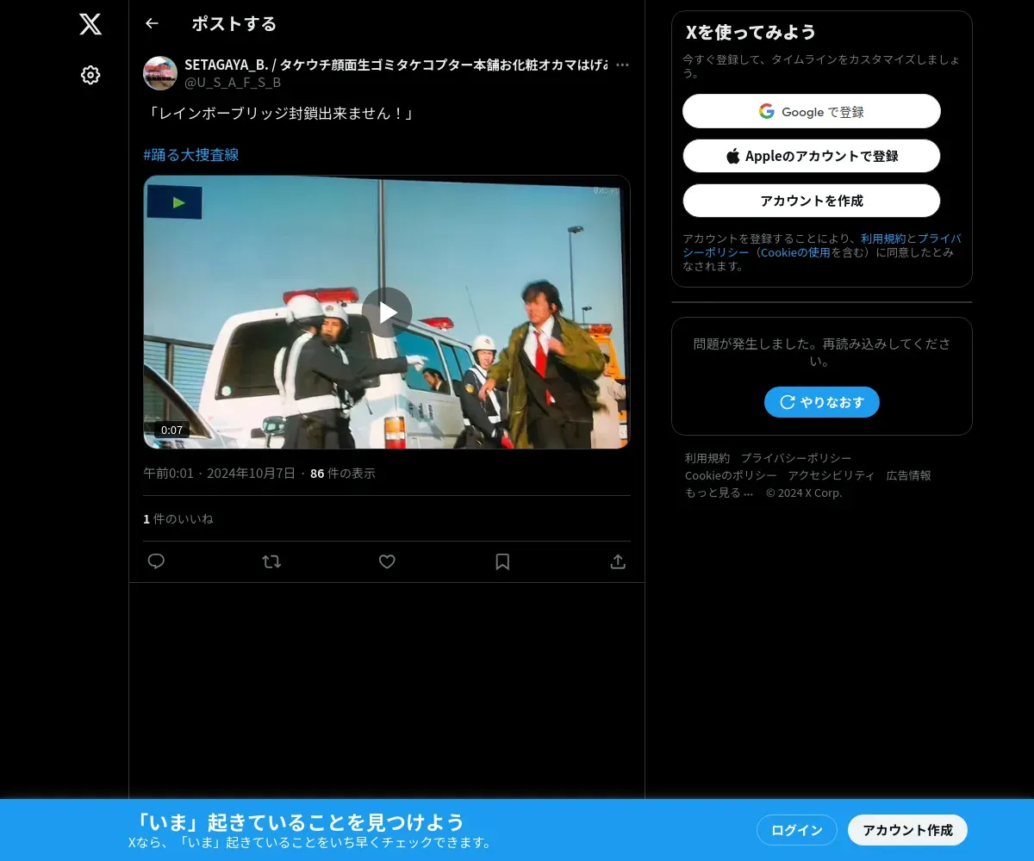Open footer 広告情報 link
Image resolution: width=1034 pixels, height=861 pixels.
click(909, 475)
